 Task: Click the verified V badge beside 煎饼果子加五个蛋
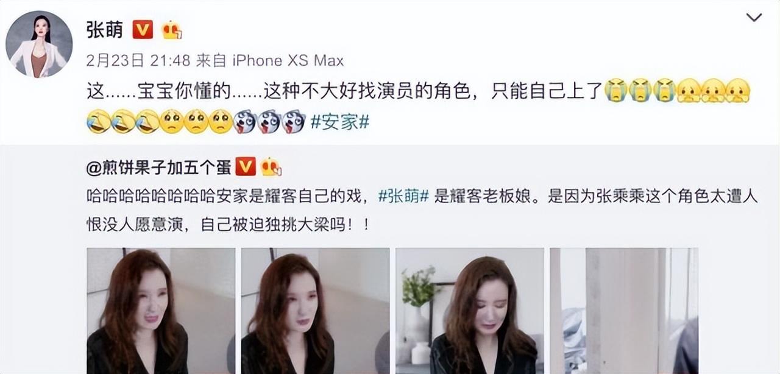coord(246,166)
